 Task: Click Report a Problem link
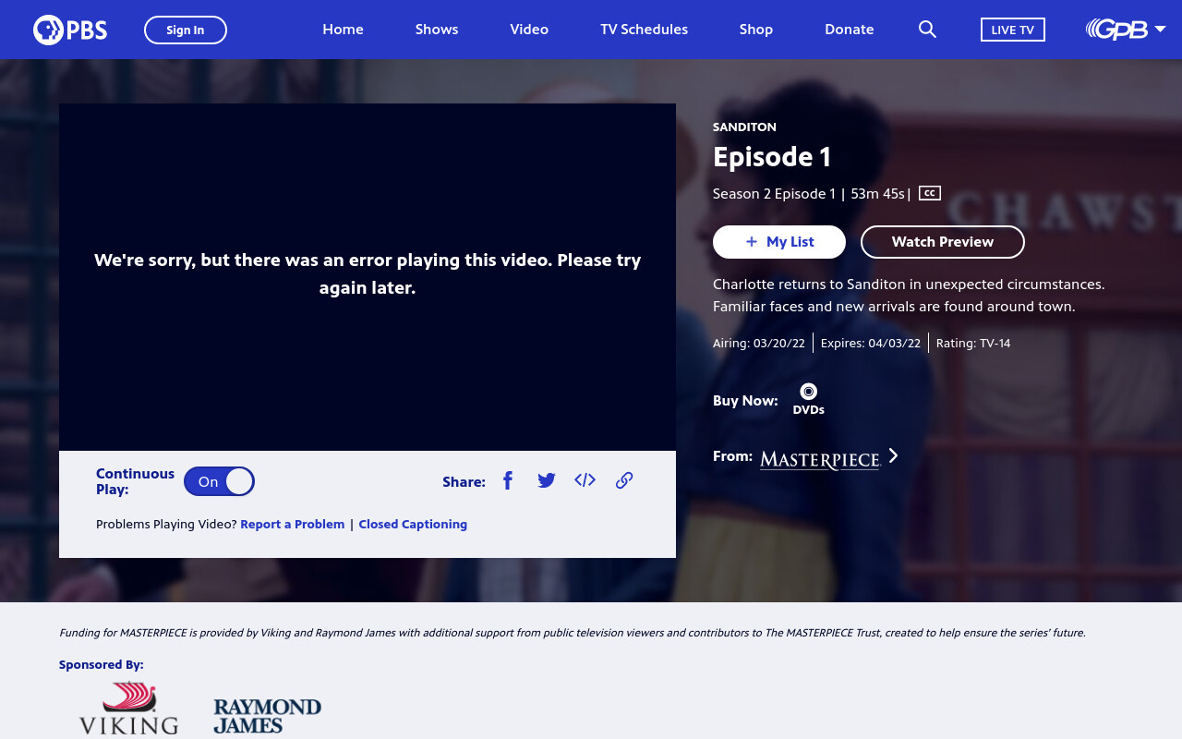click(x=293, y=524)
